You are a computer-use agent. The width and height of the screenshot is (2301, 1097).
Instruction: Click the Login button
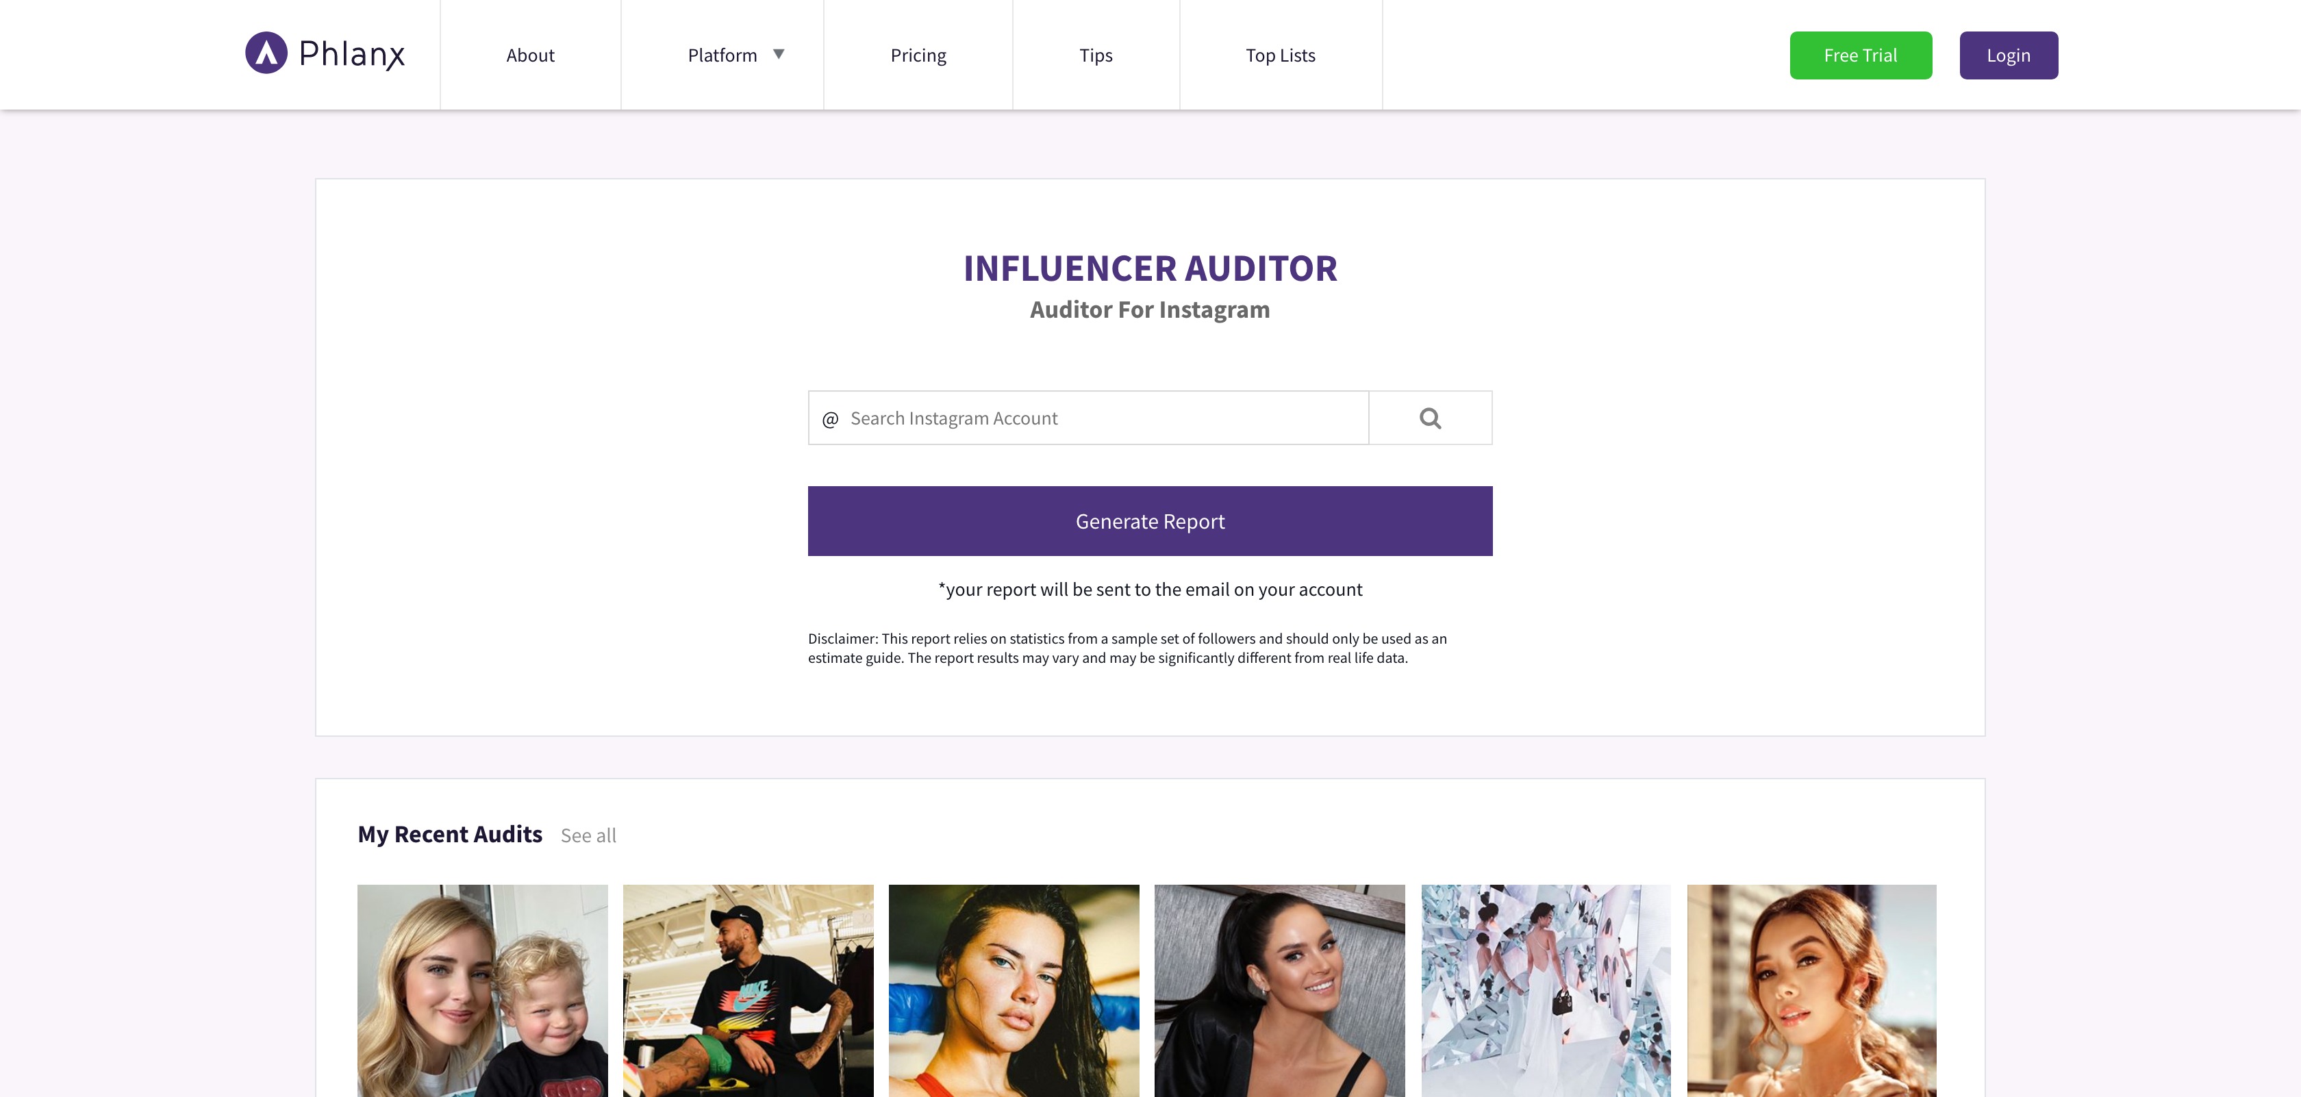pos(2009,55)
